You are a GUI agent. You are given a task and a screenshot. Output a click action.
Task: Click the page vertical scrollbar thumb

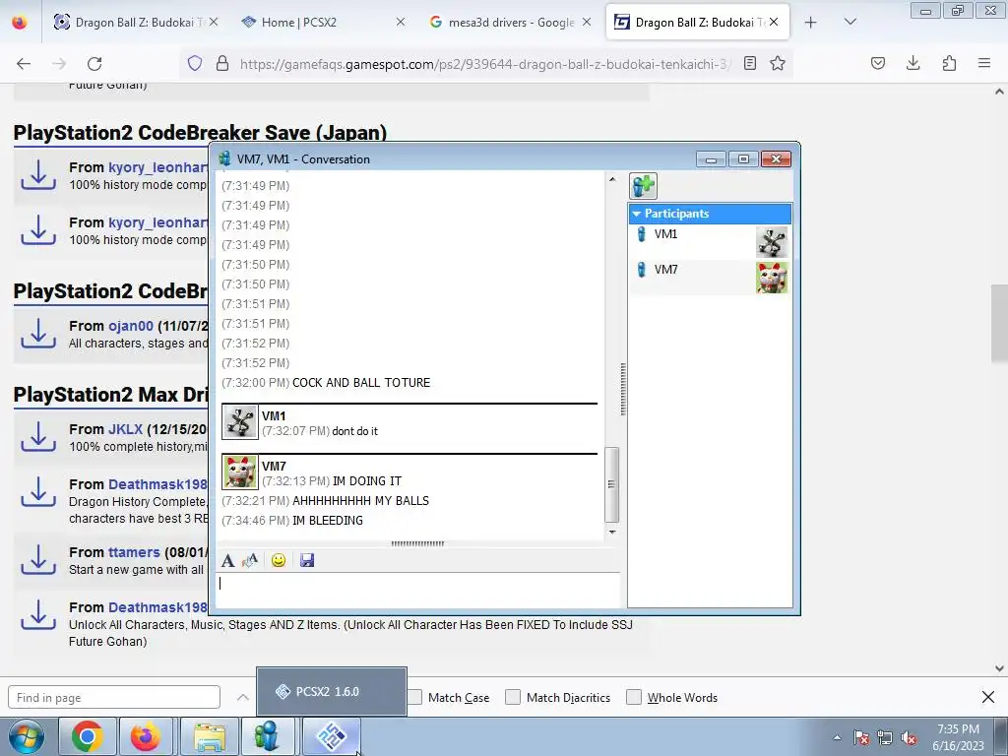999,323
